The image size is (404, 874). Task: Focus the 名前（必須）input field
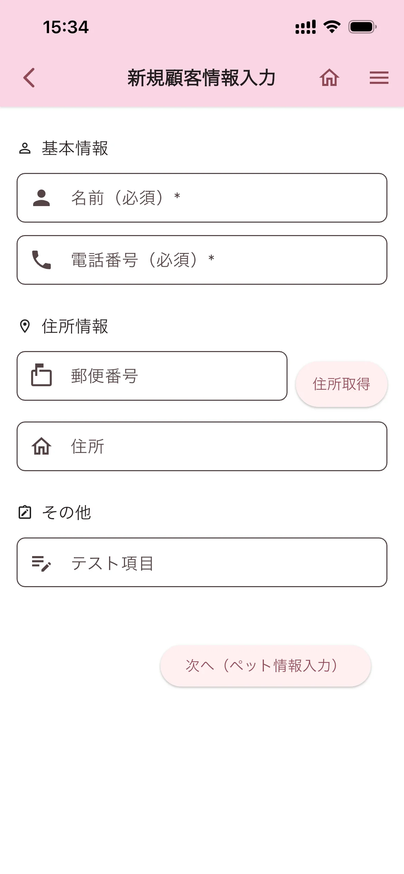coord(221,198)
